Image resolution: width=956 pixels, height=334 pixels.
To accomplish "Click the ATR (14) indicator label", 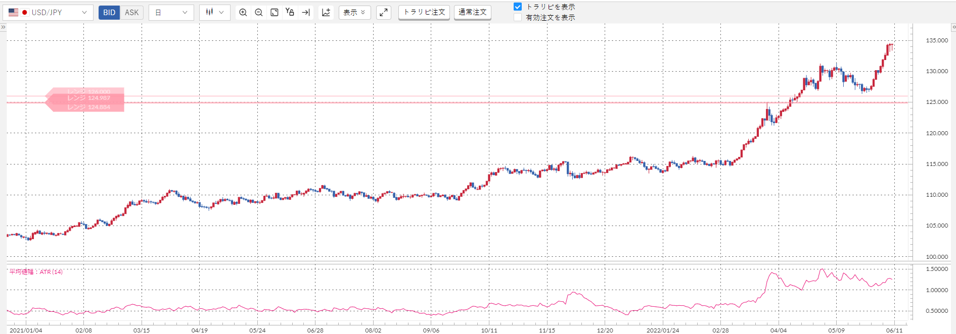I will [x=36, y=272].
